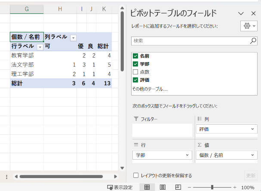Enable レイアウトの更新を保留する checkbox

point(136,176)
